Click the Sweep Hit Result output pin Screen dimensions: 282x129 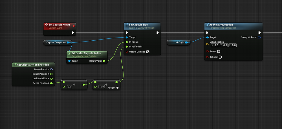259,37
